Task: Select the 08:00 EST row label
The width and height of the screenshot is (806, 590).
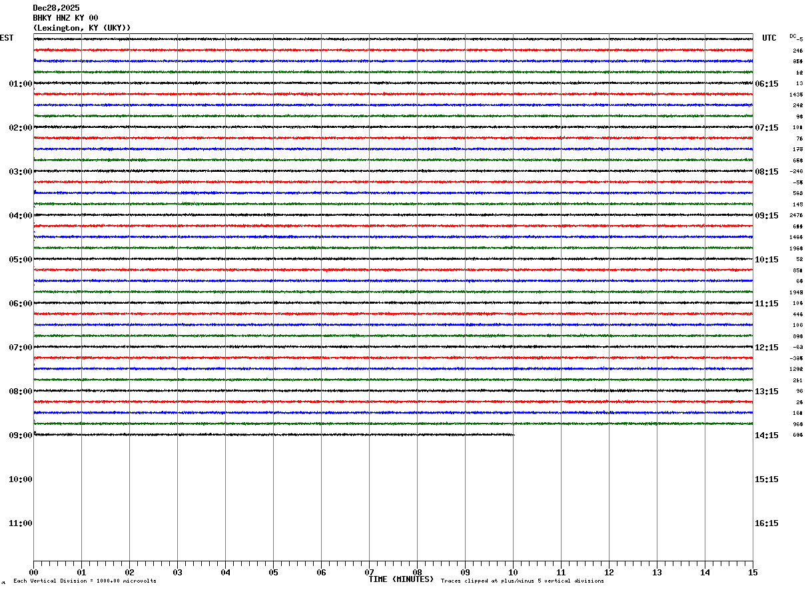Action: 21,392
